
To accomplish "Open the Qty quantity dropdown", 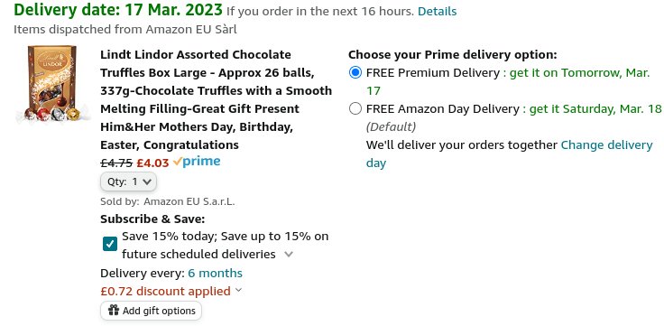I will (128, 182).
